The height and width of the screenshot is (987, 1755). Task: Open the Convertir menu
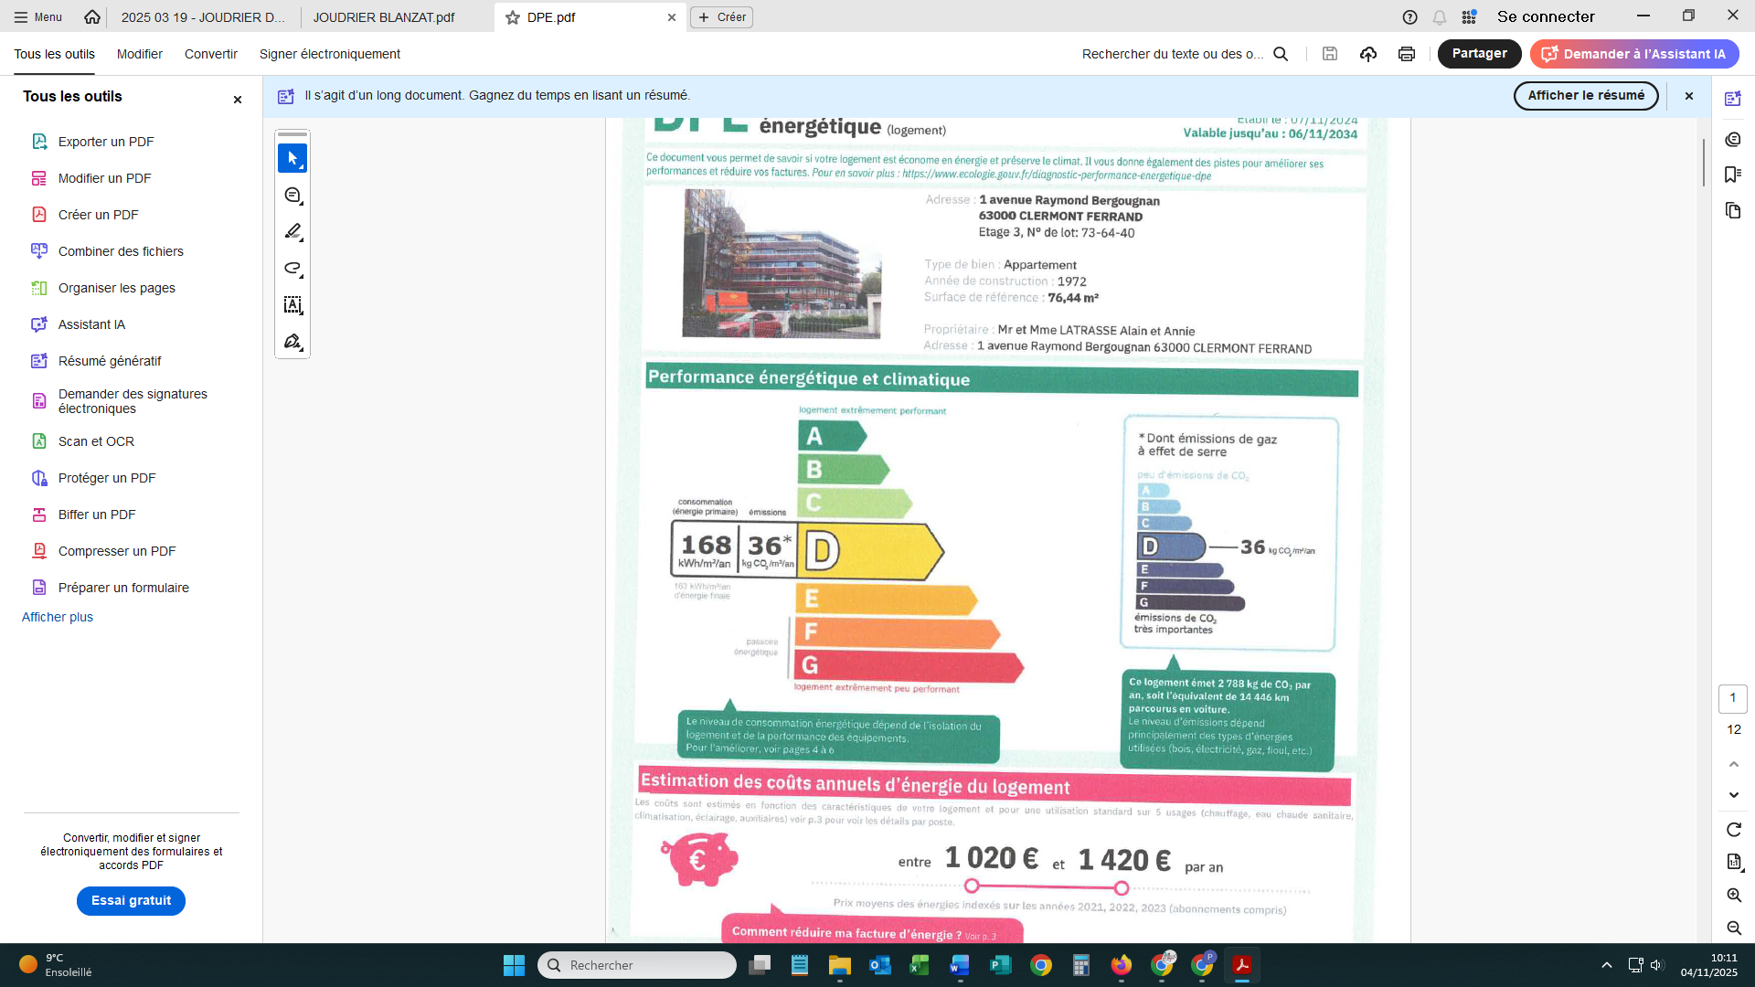coord(210,54)
